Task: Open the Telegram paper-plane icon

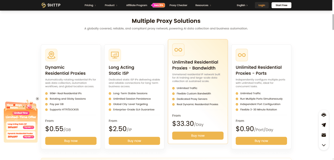Action: 324,125
